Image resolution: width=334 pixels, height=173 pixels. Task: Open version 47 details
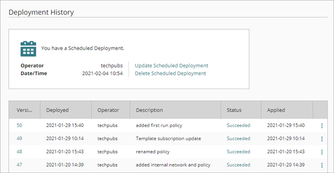pyautogui.click(x=19, y=165)
